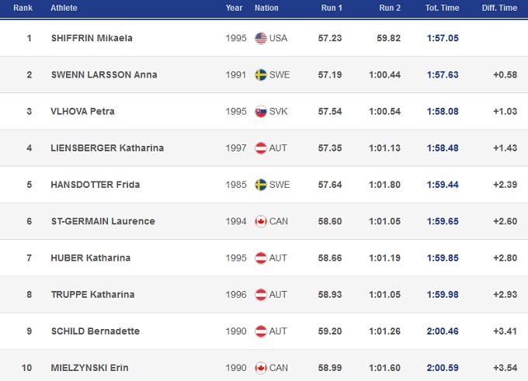Viewport: 528px width, 381px height.
Task: Sort by the Tot. Time column header
Action: 443,8
